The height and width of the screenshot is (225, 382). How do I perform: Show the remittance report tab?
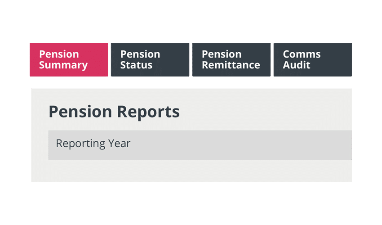click(231, 60)
